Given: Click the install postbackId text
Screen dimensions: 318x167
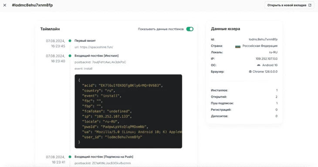Looking at the screenshot, I should point(100,62).
